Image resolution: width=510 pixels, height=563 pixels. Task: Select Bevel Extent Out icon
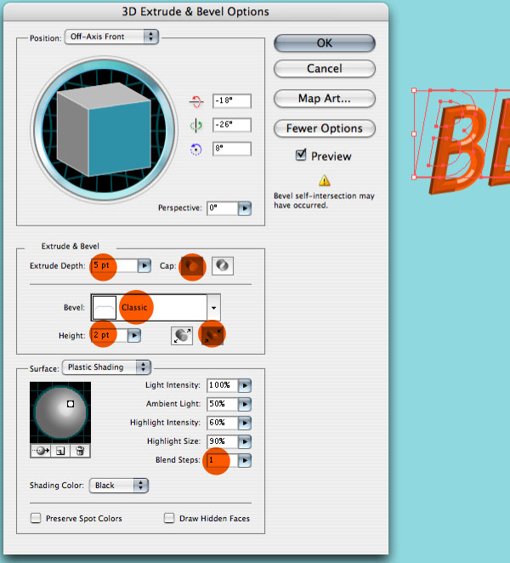[x=182, y=336]
